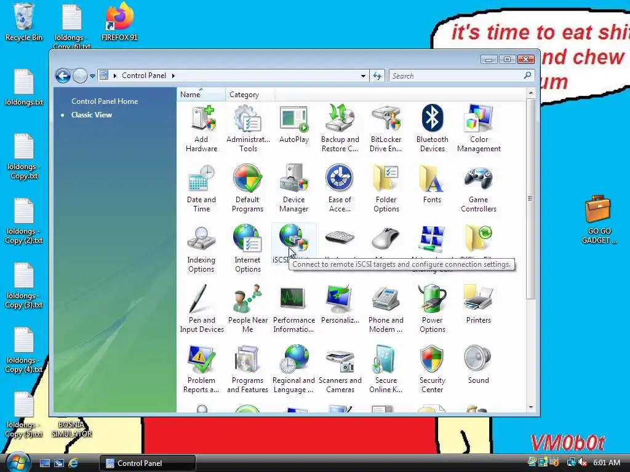Open Fonts folder
Viewport: 630px width, 472px height.
pos(432,184)
